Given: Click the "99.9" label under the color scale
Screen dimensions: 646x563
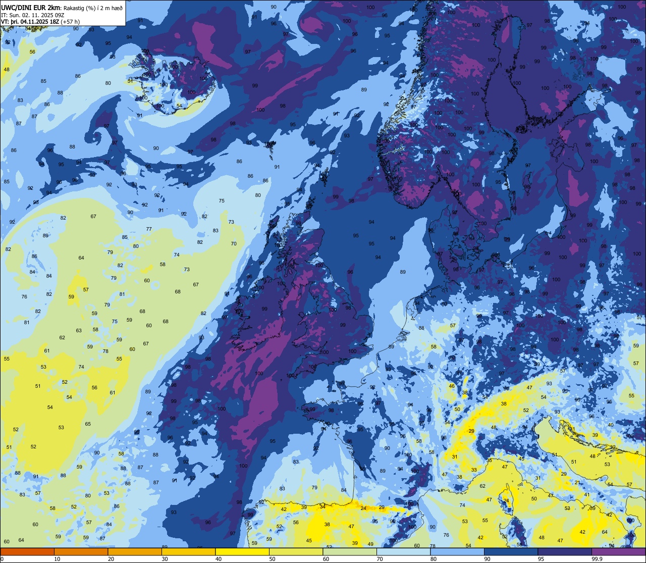Looking at the screenshot, I should (597, 559).
